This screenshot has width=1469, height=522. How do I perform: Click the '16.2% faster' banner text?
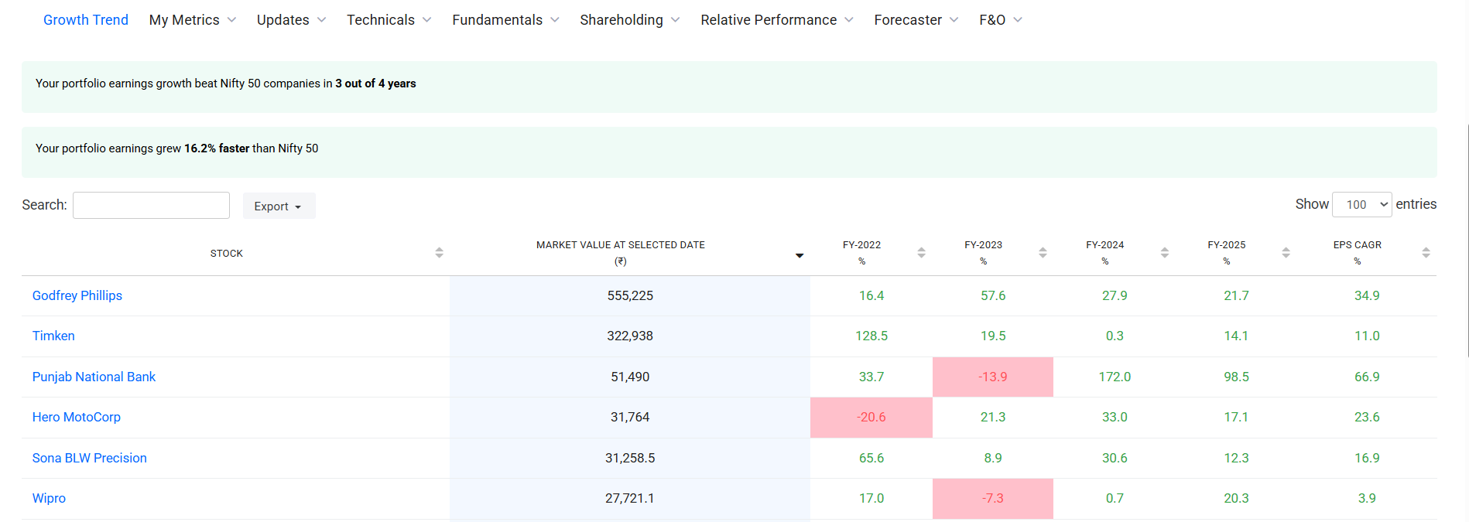(x=217, y=148)
